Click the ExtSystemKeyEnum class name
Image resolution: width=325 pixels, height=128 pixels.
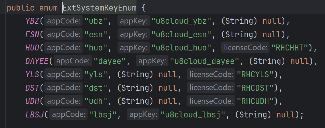coord(100,8)
